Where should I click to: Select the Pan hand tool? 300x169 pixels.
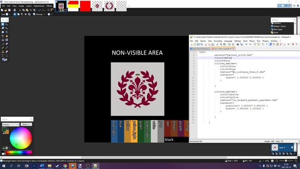click(7, 36)
